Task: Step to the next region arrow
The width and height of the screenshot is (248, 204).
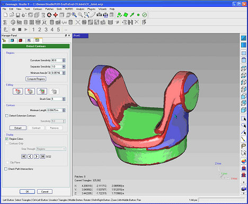Action: (37, 157)
